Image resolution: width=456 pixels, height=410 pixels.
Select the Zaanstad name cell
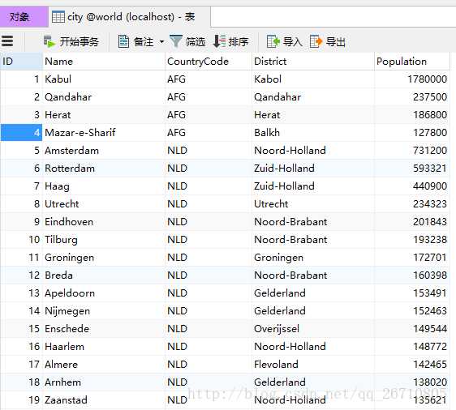click(x=104, y=400)
